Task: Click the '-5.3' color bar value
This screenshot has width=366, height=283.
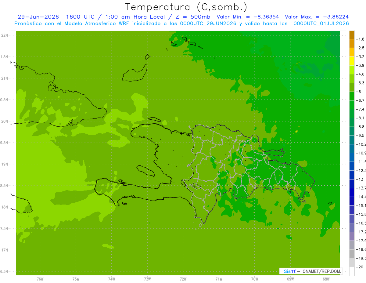Action: pyautogui.click(x=360, y=83)
